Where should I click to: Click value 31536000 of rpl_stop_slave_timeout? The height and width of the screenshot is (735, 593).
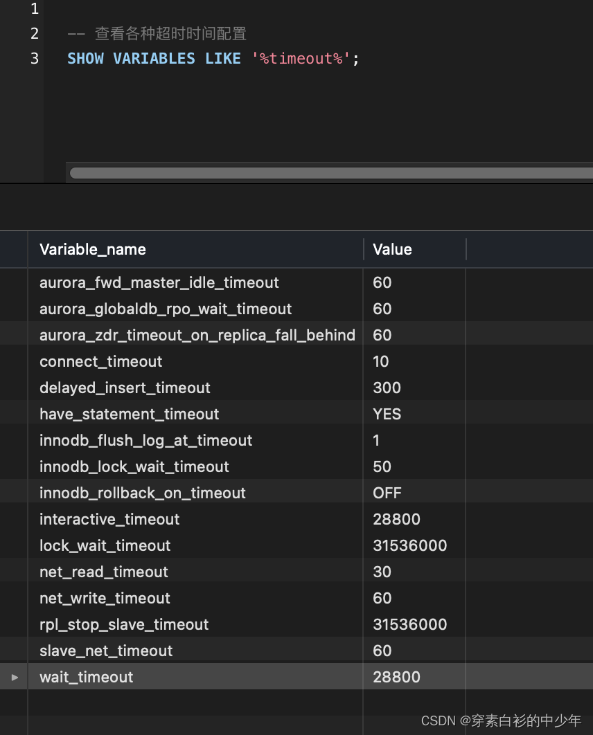pos(409,624)
